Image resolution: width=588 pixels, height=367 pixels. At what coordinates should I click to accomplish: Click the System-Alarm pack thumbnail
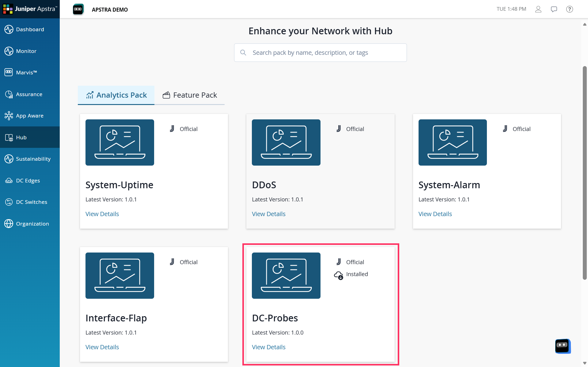(453, 143)
